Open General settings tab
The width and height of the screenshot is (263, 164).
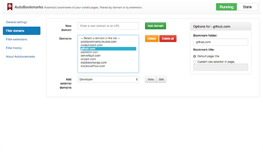[16, 22]
